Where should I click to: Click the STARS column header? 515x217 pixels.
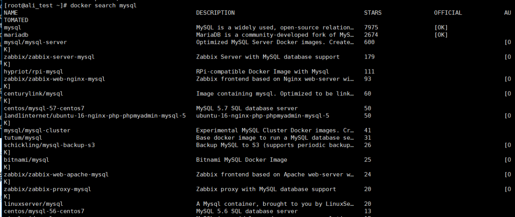coord(373,13)
